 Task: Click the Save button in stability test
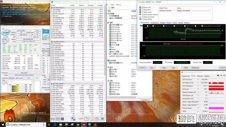click(x=173, y=68)
